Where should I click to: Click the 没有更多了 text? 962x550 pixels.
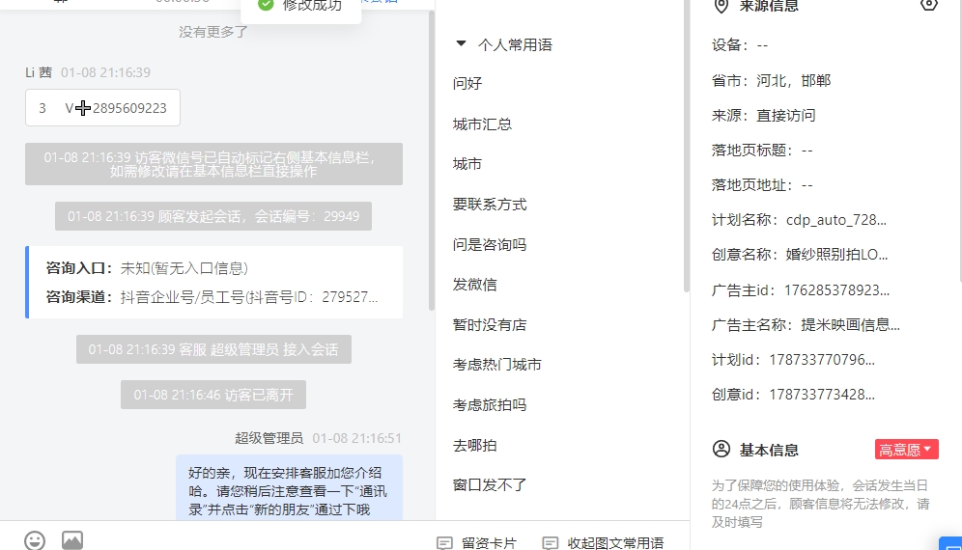pos(213,32)
